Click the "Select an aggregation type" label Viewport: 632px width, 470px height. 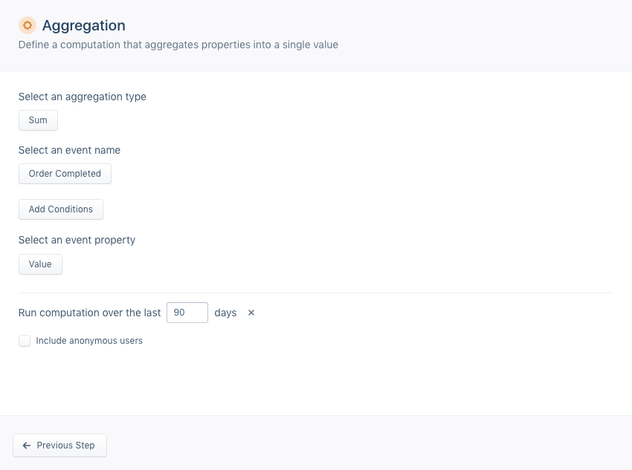pos(82,97)
